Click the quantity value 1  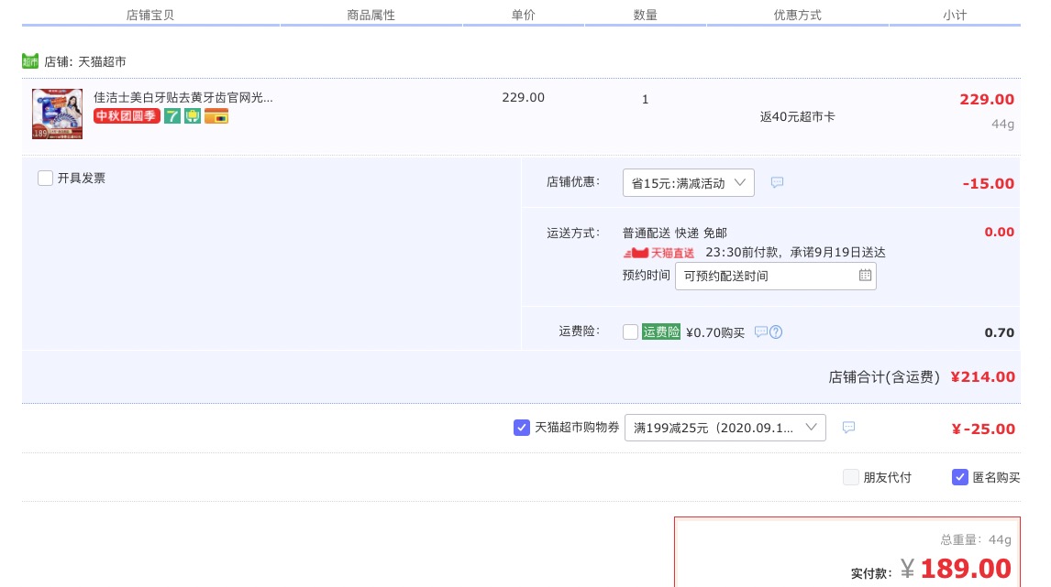(x=645, y=100)
